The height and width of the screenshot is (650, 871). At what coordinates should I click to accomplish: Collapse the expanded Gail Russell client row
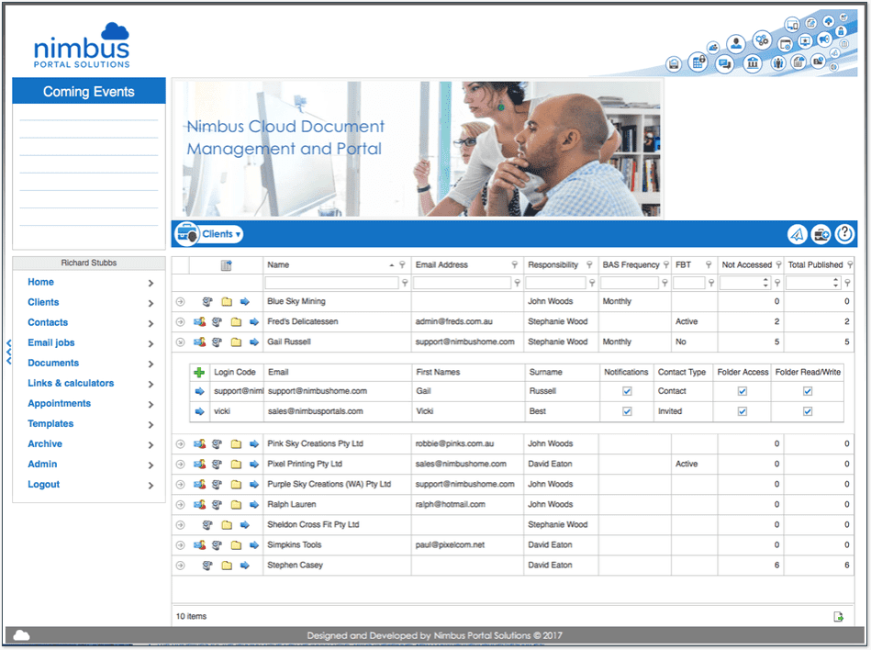(180, 342)
